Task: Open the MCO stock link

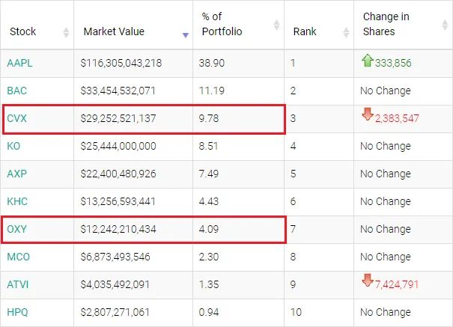Action: coord(18,257)
